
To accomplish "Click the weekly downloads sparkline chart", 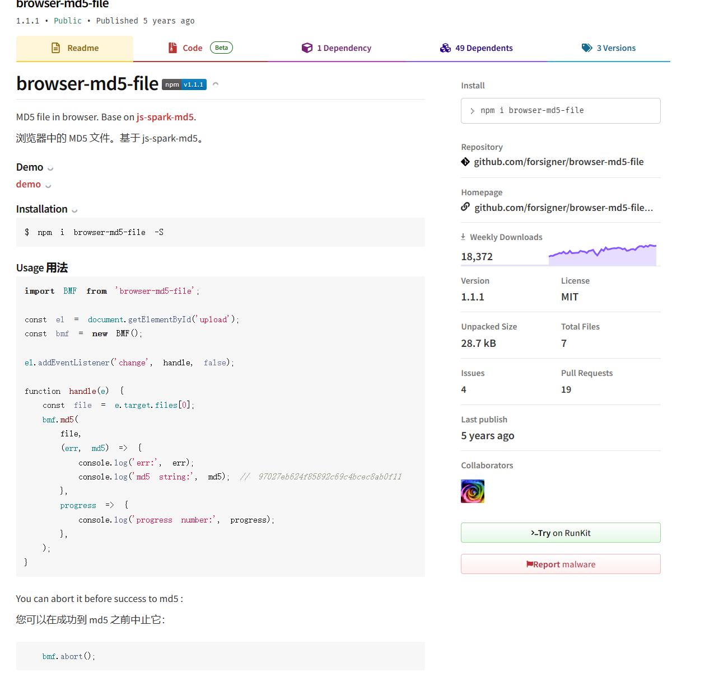I will click(x=603, y=255).
